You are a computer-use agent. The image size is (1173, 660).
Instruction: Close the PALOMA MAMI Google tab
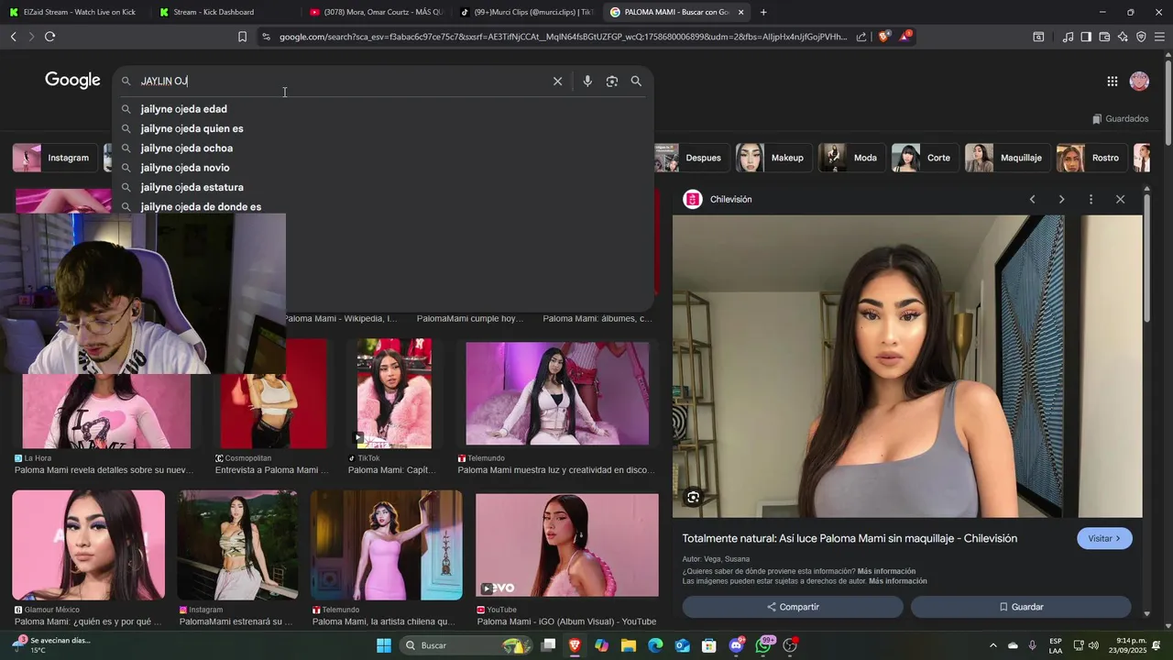pyautogui.click(x=740, y=12)
